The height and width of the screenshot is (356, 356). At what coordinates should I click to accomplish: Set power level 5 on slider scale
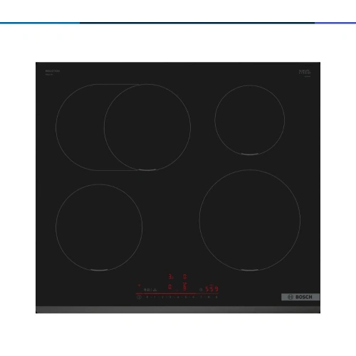pos(186,297)
